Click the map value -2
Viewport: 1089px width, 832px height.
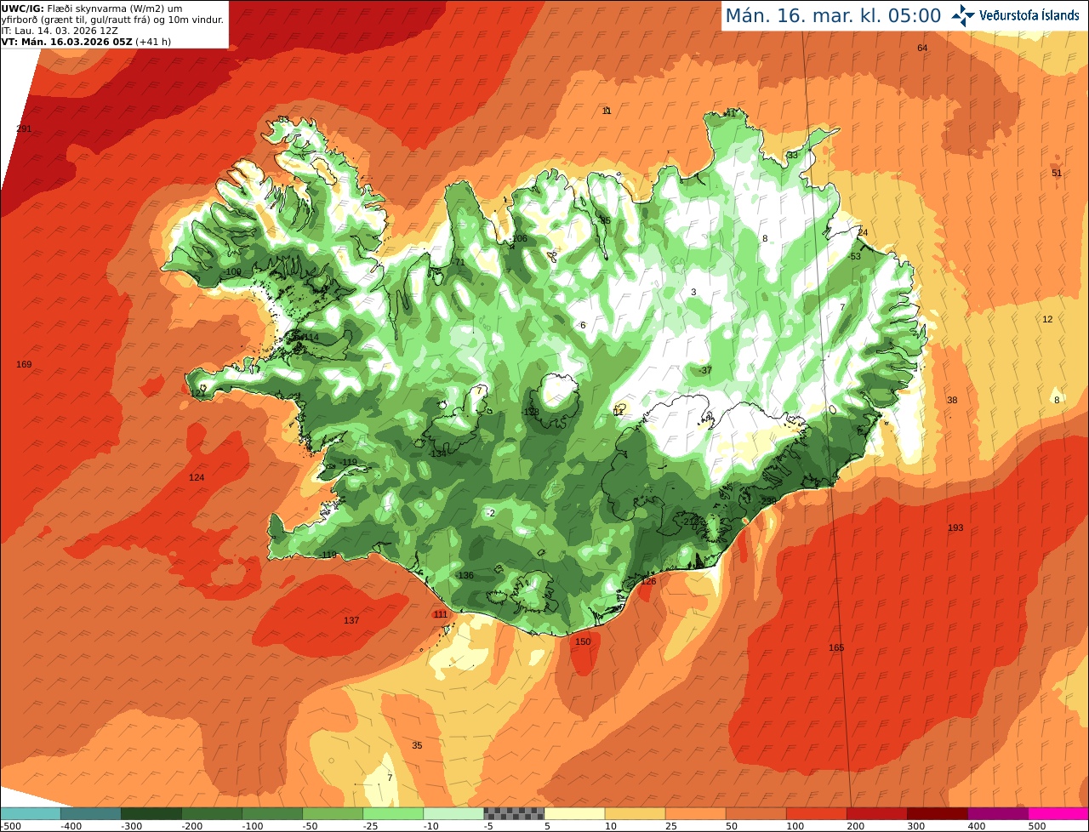click(490, 512)
